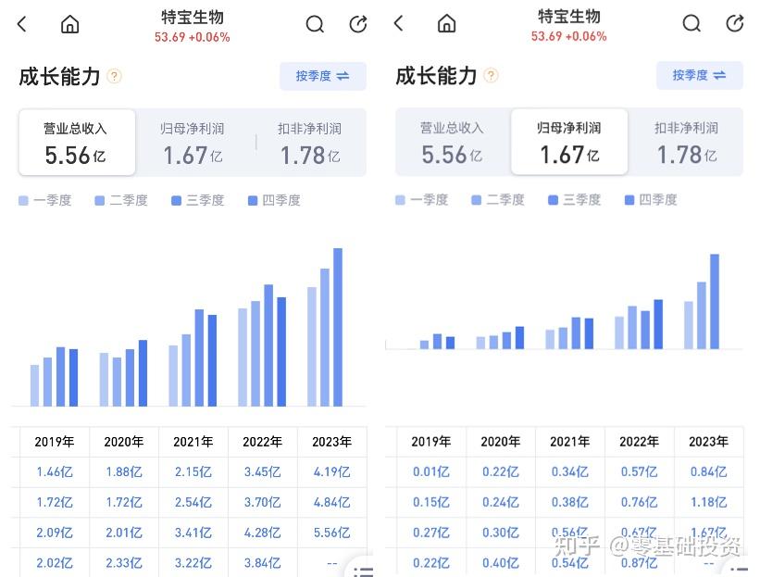
Task: Tap help icon beside 成长能力 in left screen
Action: [x=115, y=76]
